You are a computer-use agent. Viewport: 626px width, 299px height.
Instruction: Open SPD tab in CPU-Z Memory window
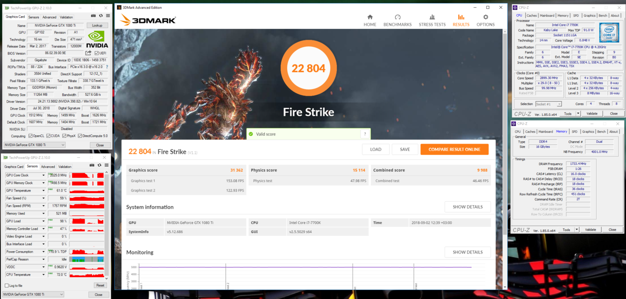coord(575,131)
